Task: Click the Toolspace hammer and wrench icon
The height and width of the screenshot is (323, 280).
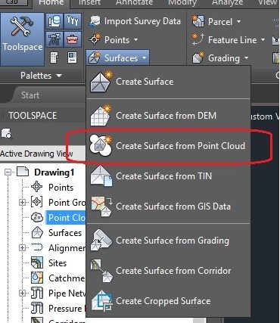Action: 22,26
